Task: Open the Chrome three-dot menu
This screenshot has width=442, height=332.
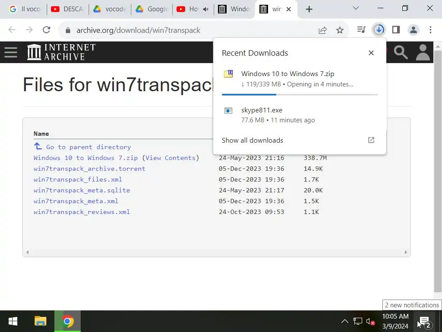Action: tap(430, 30)
